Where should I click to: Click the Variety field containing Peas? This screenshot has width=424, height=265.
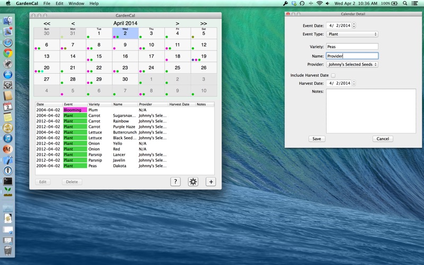(x=352, y=47)
